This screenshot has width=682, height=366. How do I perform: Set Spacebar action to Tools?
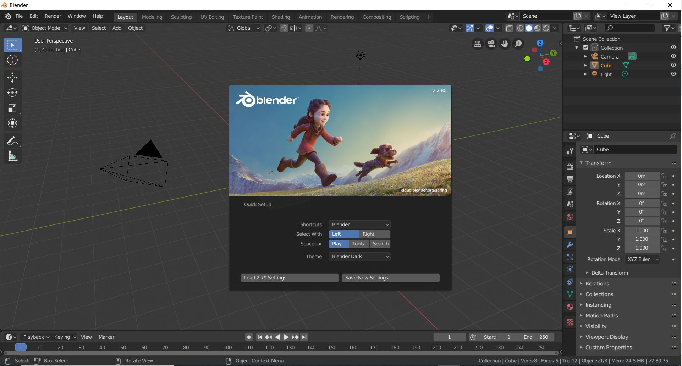click(x=358, y=244)
